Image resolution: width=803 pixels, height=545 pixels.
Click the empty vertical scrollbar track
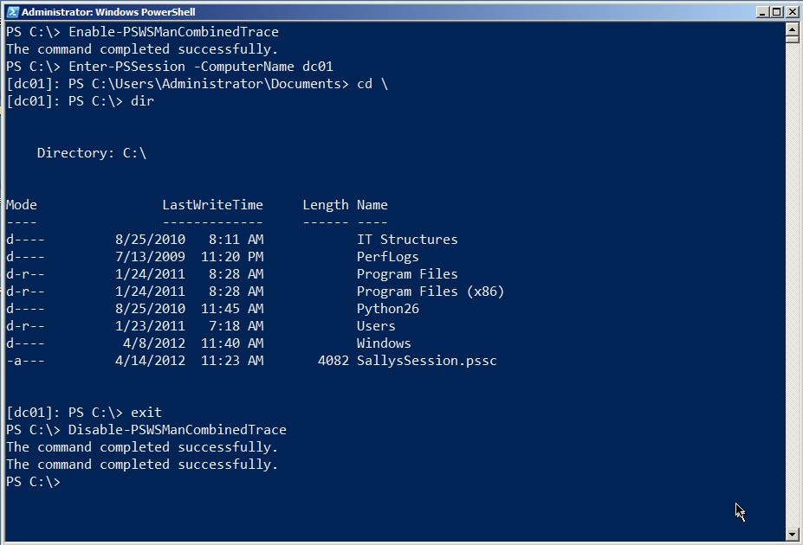coord(792,285)
